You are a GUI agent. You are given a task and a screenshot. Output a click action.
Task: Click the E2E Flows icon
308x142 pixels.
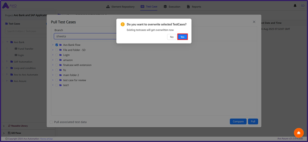coord(9,133)
